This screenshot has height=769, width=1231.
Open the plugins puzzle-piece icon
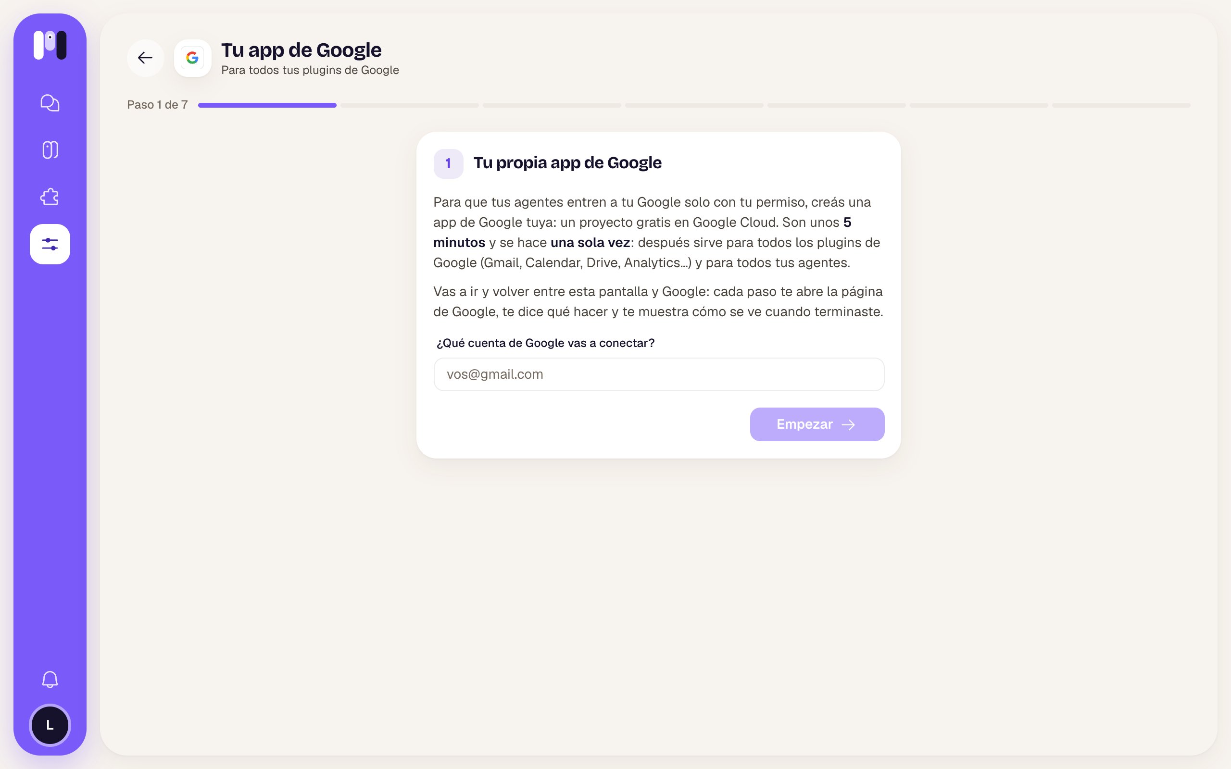[50, 197]
